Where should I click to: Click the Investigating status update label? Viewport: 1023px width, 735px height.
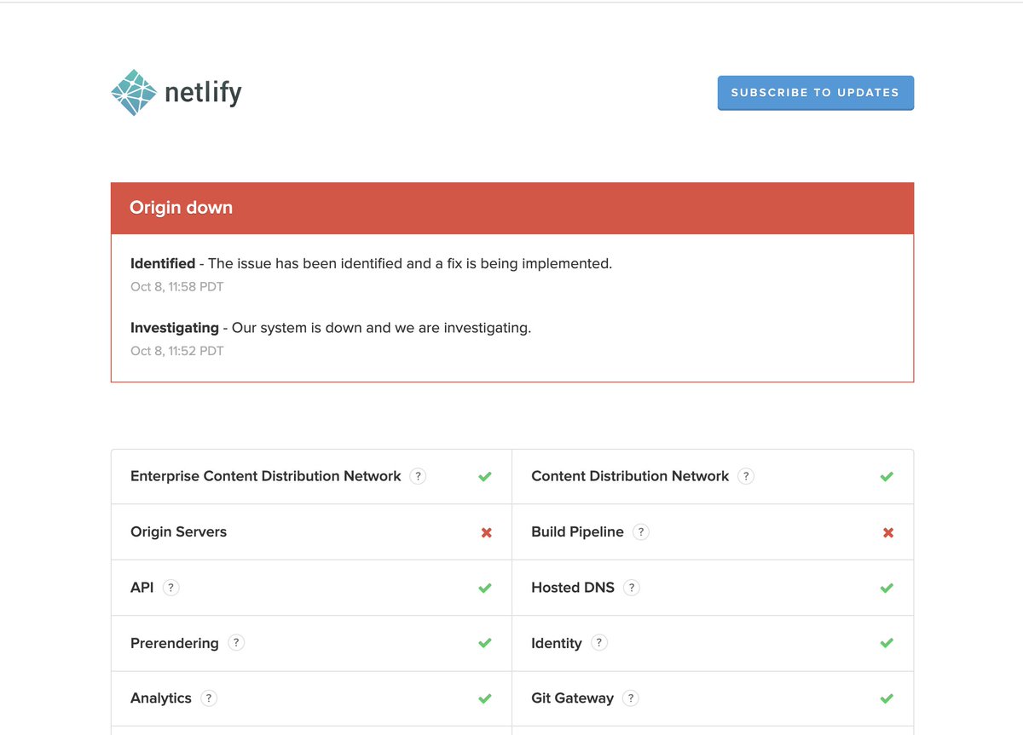[175, 328]
